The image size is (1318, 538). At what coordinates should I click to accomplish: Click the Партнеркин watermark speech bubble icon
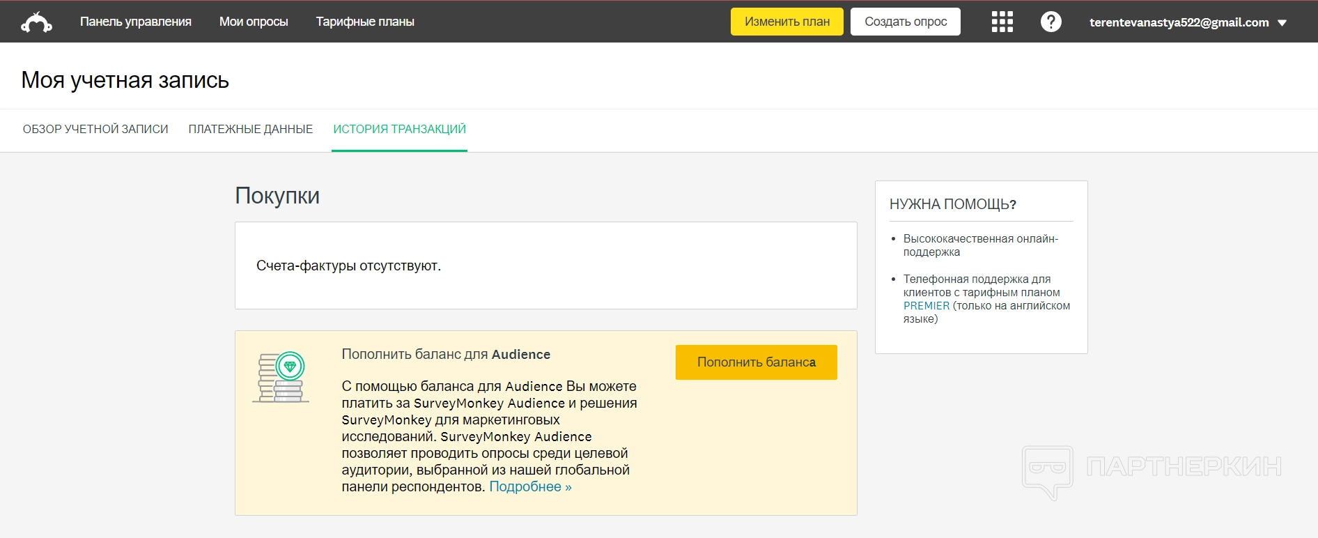(1047, 471)
